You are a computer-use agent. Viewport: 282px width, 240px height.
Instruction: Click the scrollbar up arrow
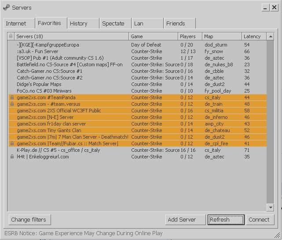(x=270, y=36)
